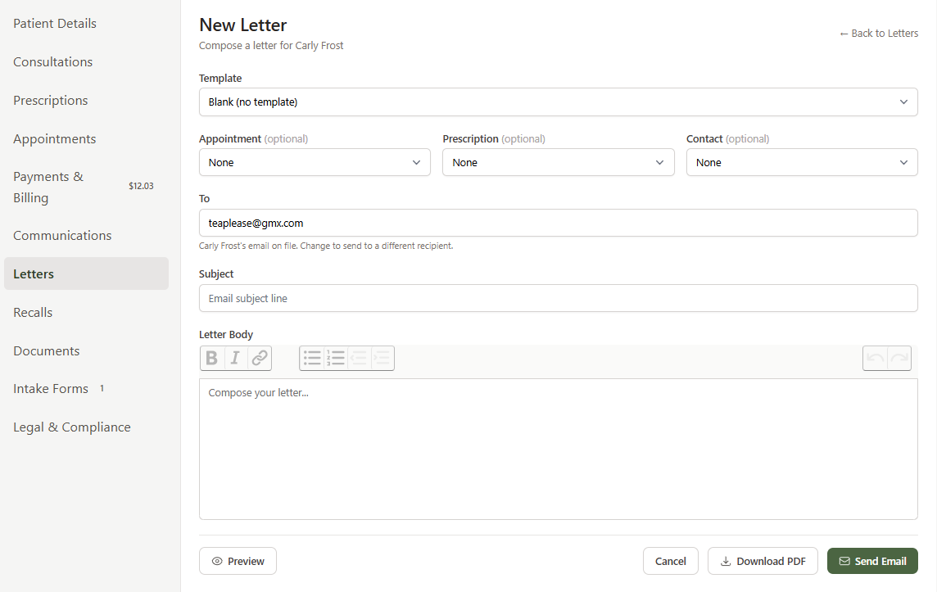The height and width of the screenshot is (592, 937).
Task: Redo an edit with the redo arrow
Action: pos(899,358)
